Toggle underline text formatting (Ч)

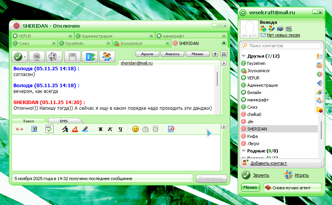click(120, 129)
